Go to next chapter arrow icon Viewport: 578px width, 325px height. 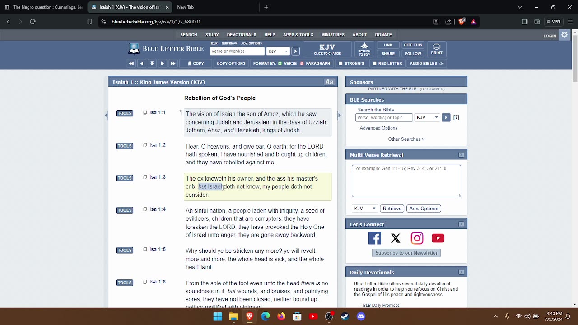(163, 64)
